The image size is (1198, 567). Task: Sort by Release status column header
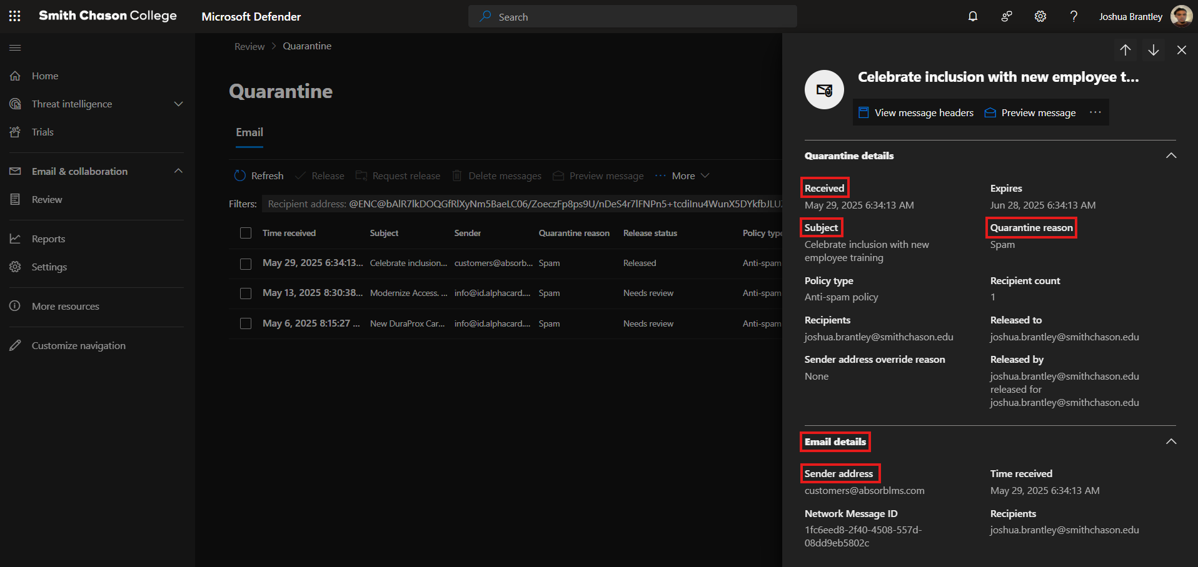(650, 233)
